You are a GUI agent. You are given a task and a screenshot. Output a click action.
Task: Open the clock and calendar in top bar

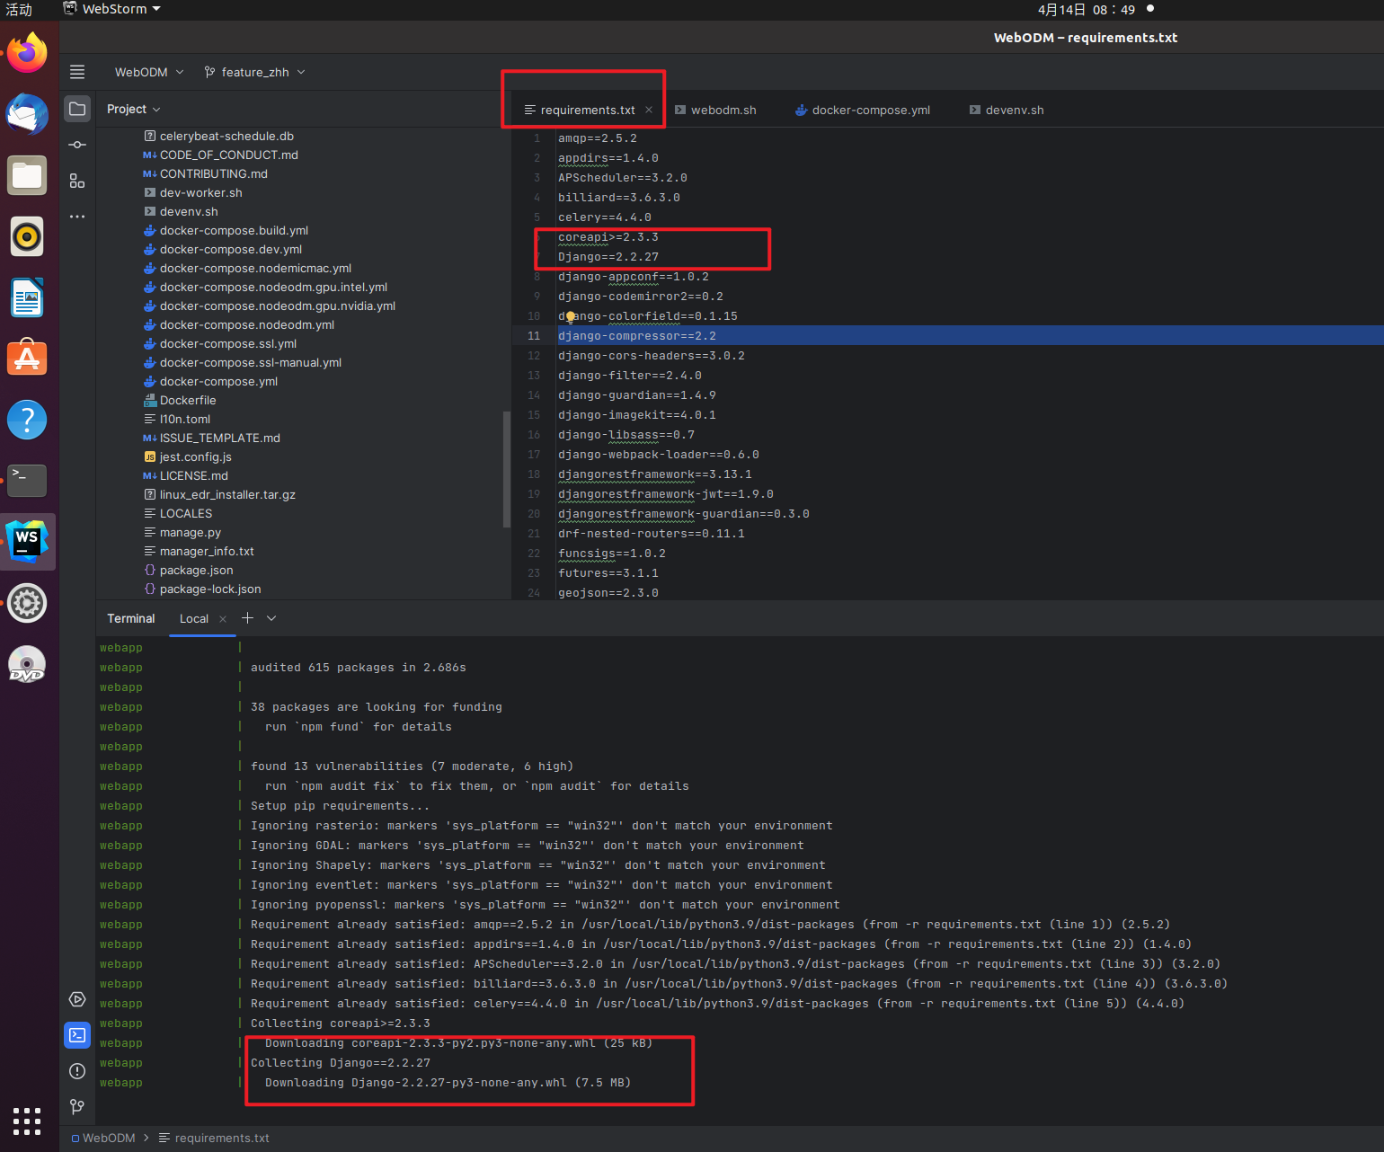1087,9
